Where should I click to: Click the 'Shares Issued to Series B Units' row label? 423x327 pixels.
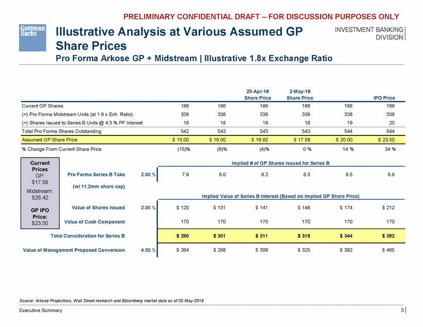click(82, 123)
